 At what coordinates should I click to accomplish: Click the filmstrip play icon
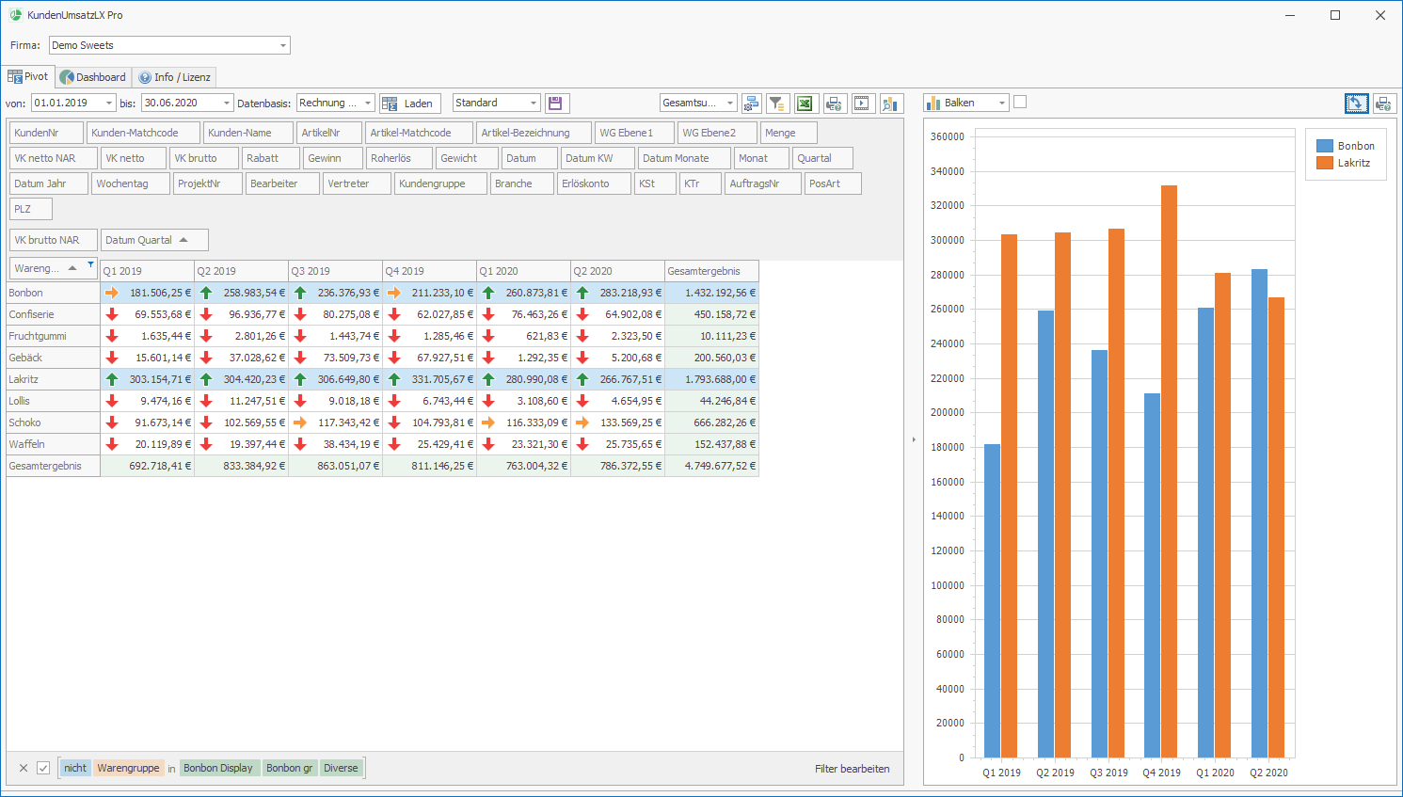(x=863, y=104)
